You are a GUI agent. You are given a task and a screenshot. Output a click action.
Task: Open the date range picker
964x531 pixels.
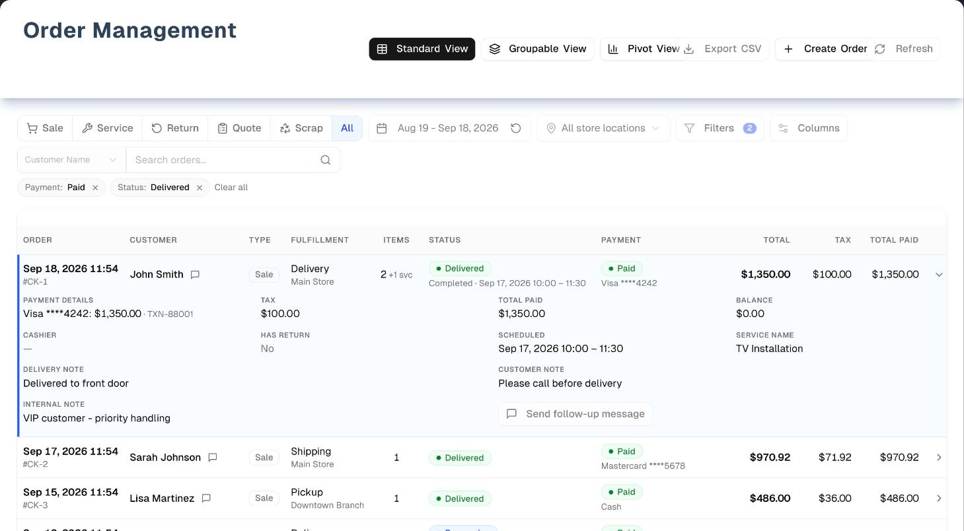438,128
